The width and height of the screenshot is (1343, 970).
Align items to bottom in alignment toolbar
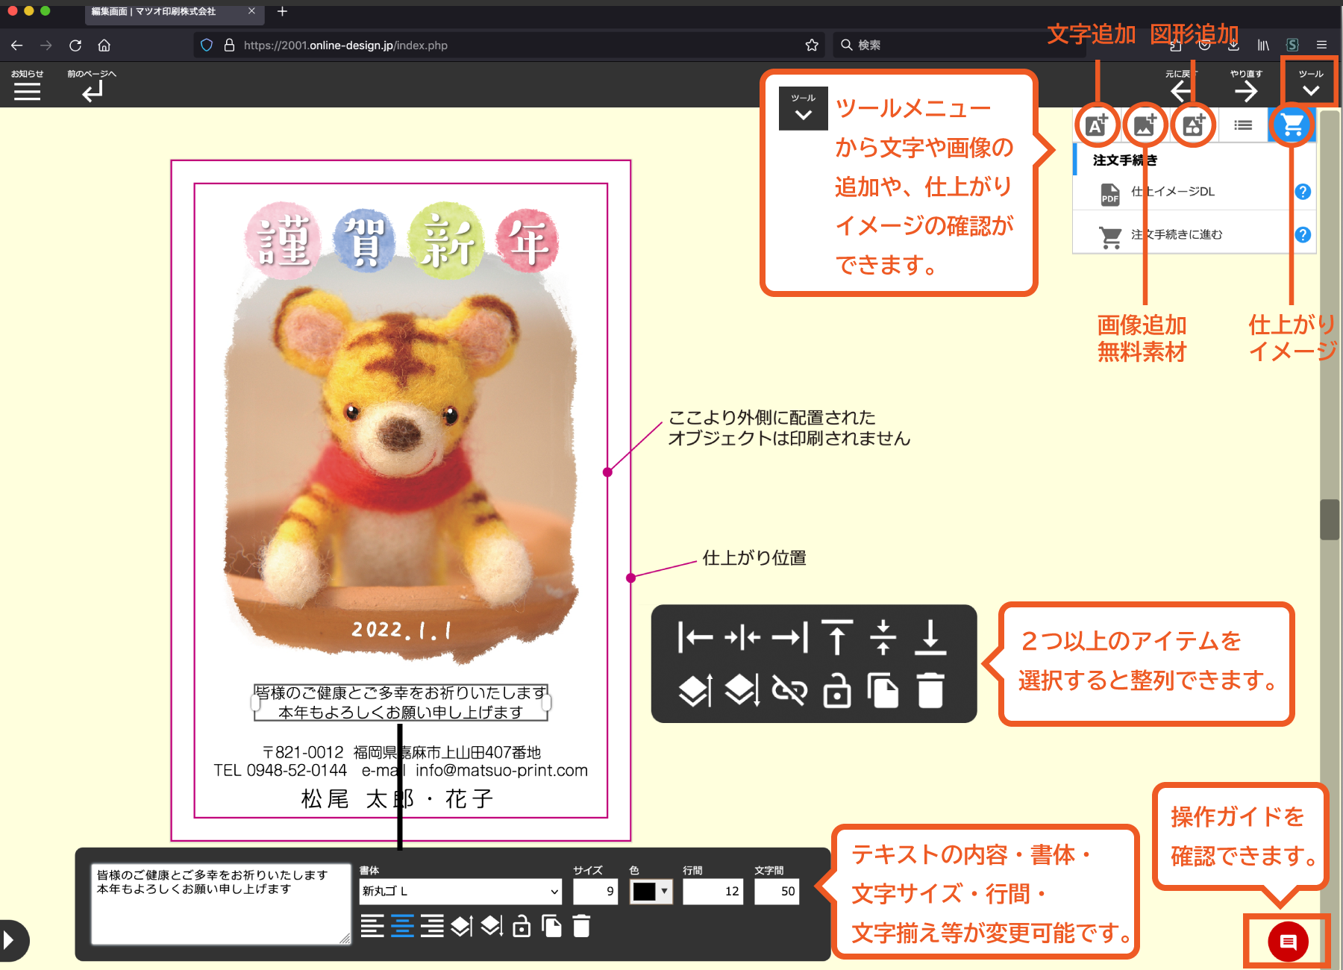(930, 637)
